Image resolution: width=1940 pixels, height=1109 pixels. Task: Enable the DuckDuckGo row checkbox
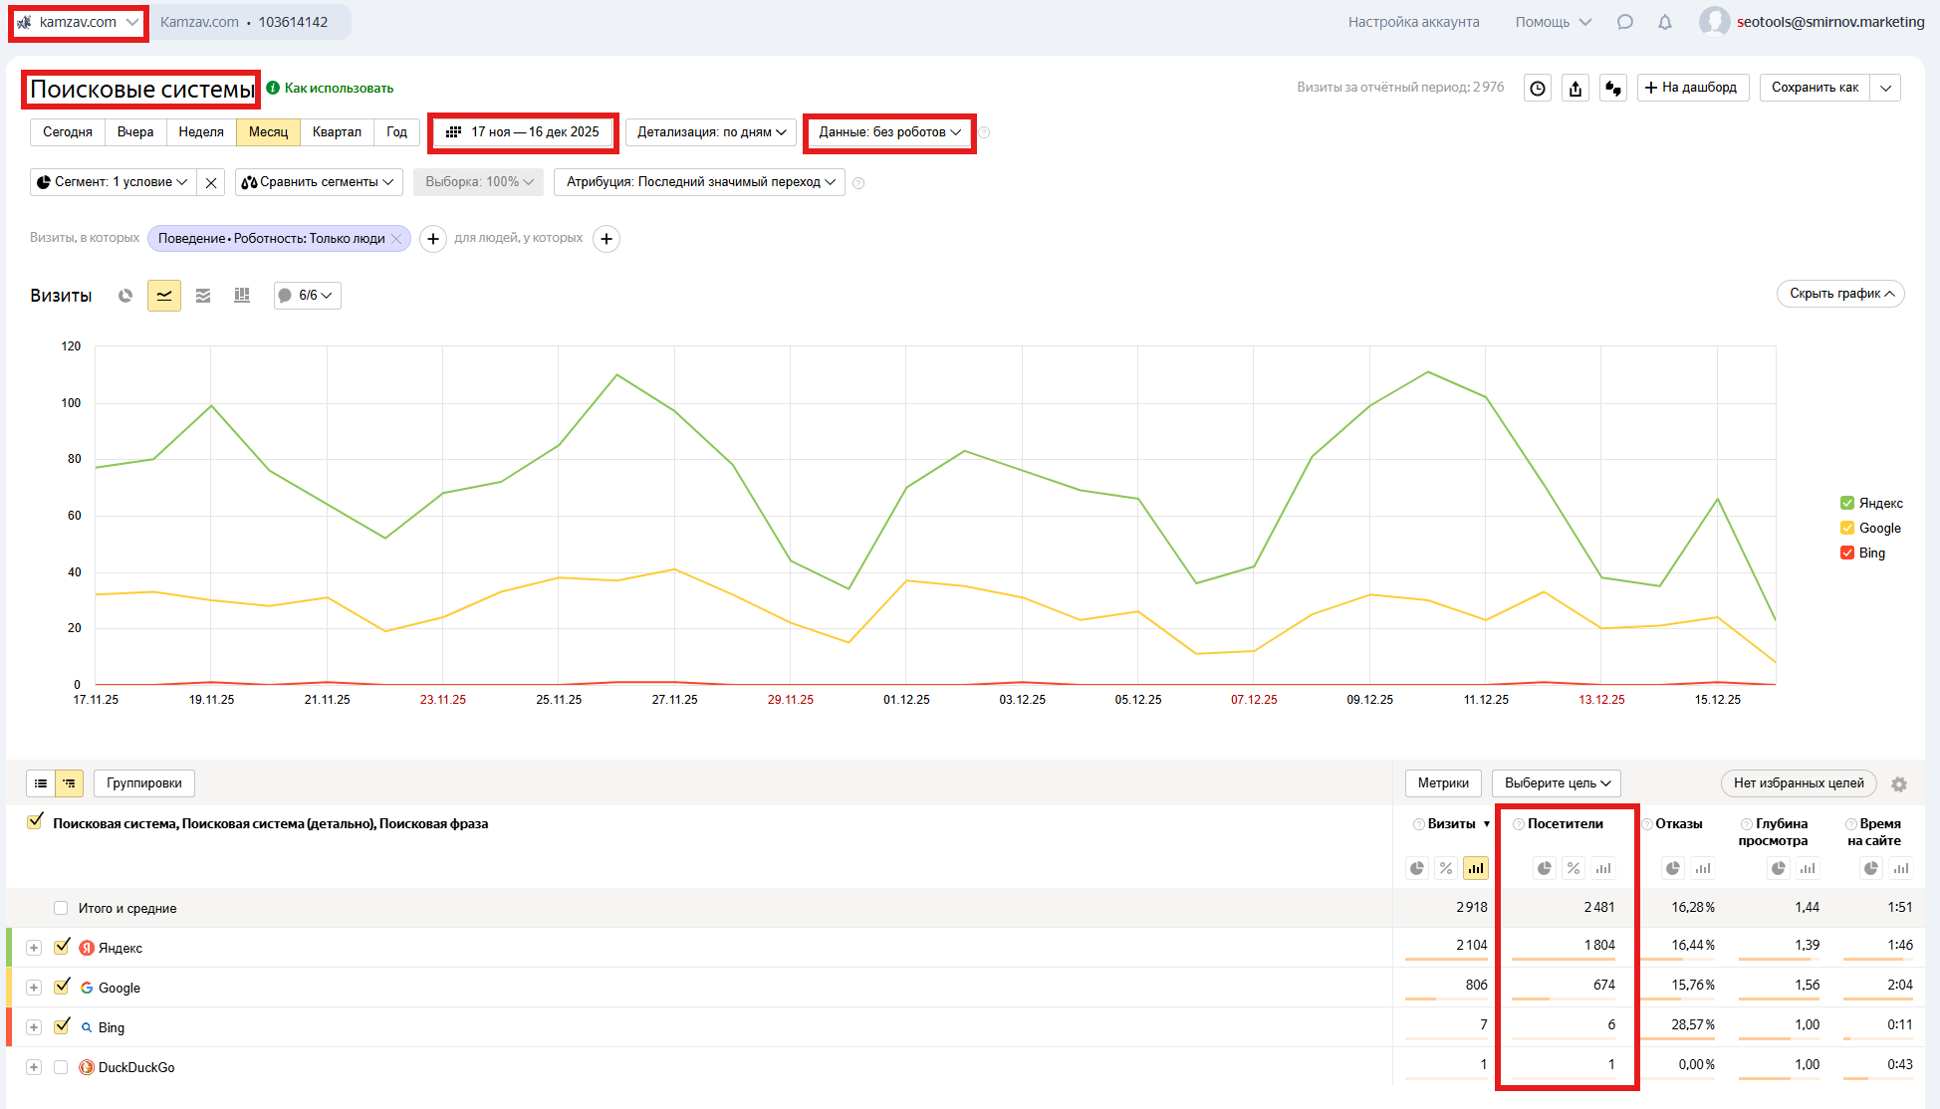click(61, 1067)
